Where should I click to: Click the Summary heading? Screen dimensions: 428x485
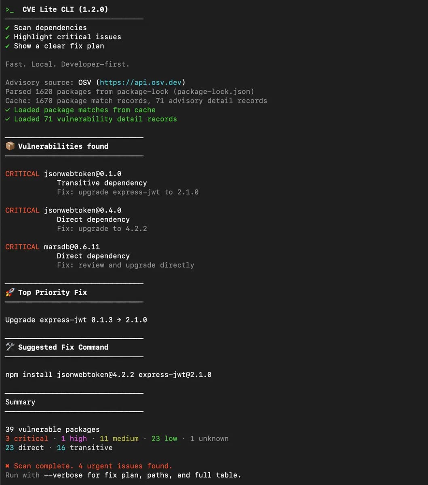[20, 402]
